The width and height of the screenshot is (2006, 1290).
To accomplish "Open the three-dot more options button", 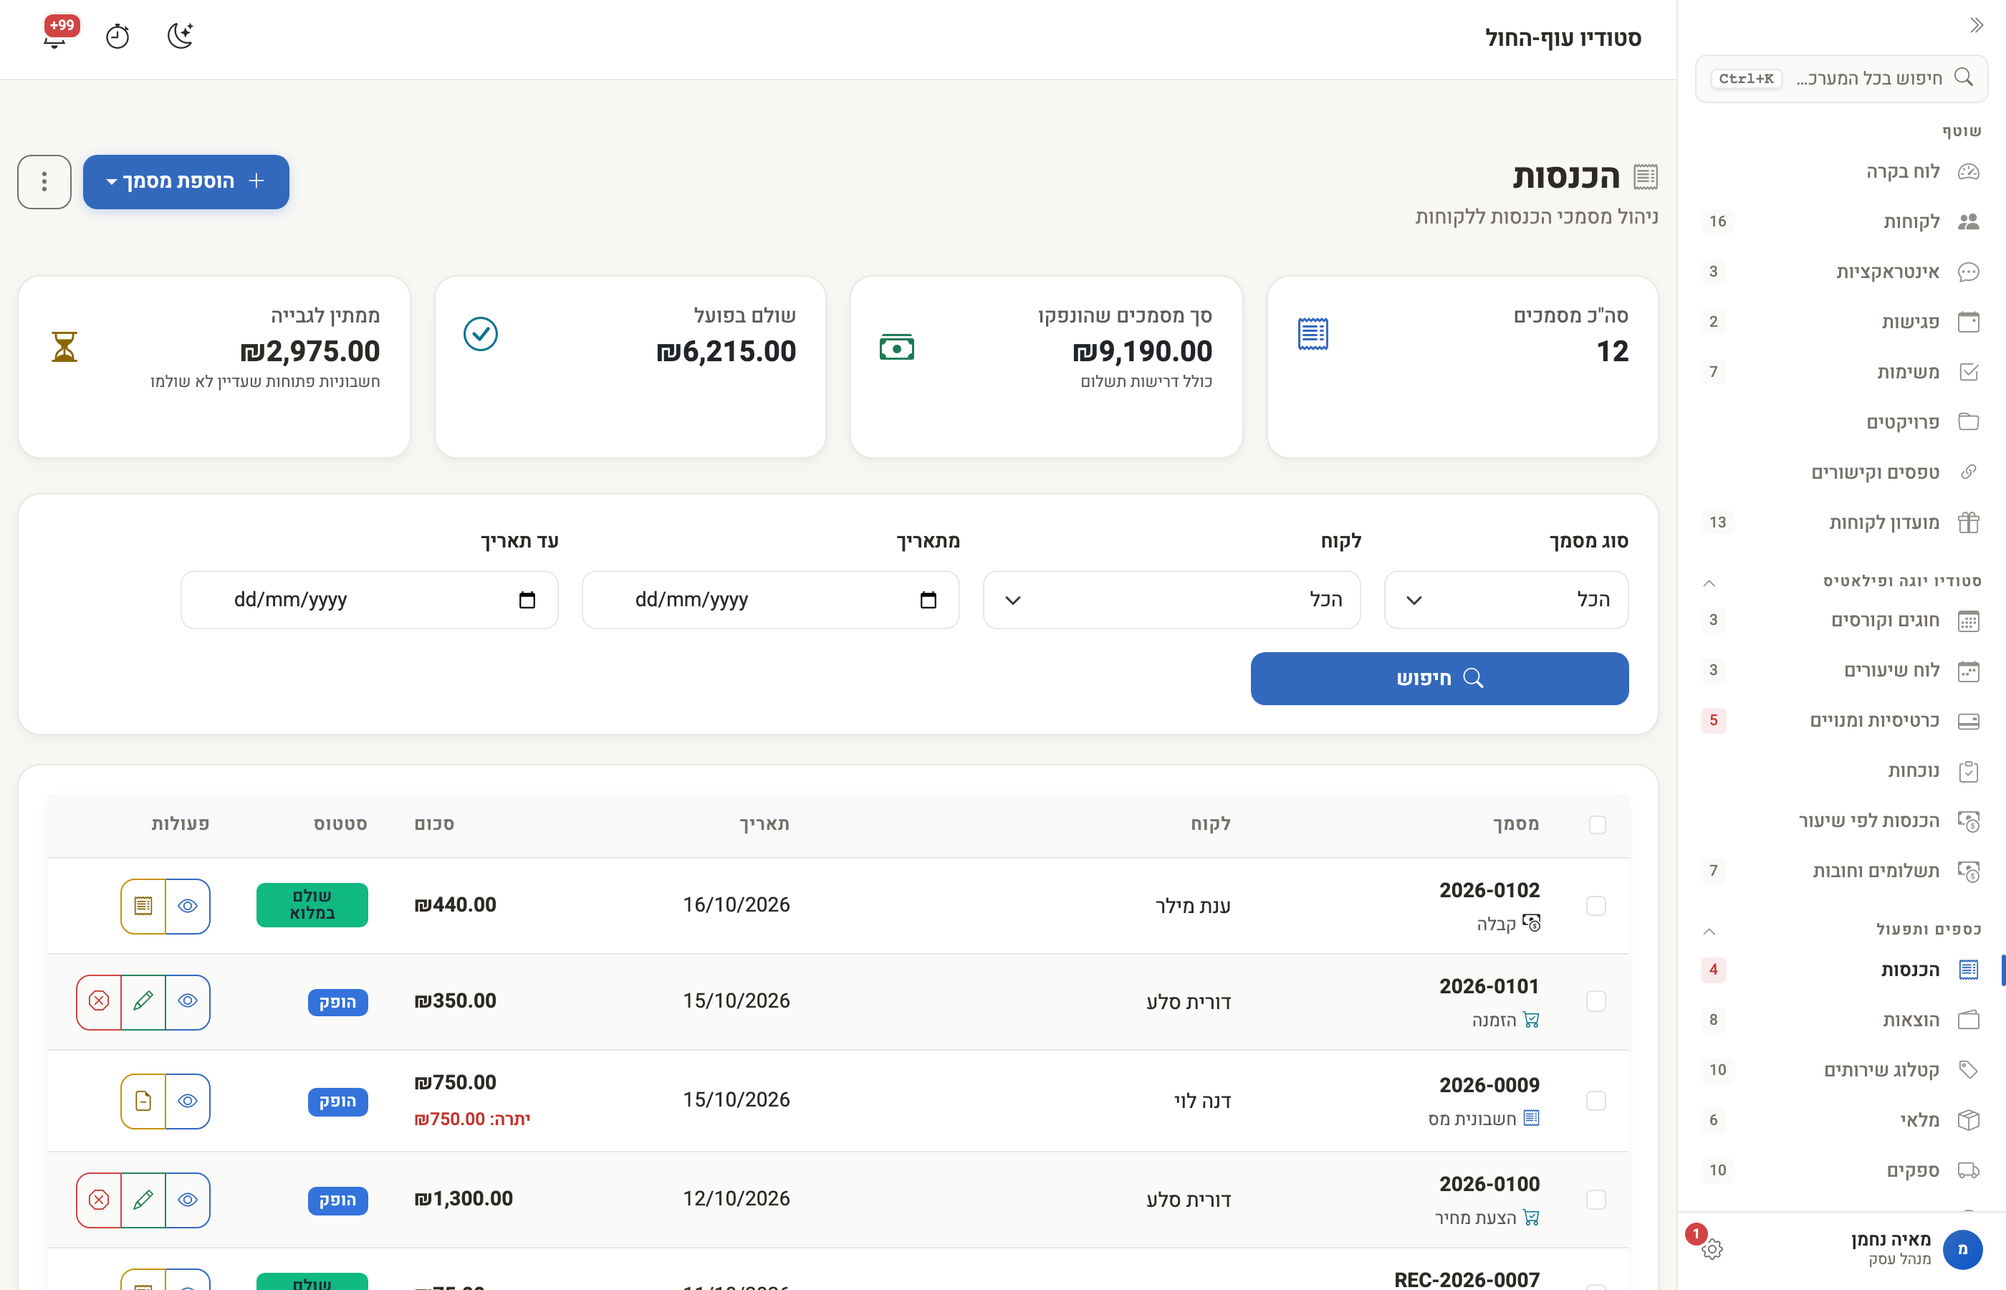I will point(44,182).
